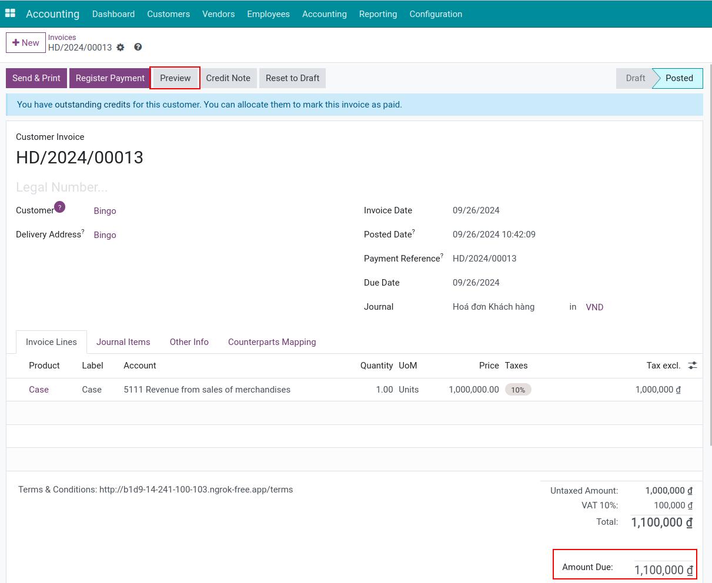Screen dimensions: 712x583
Task: Click the gear actions icon beside HD/2024/00013
Action: click(121, 48)
